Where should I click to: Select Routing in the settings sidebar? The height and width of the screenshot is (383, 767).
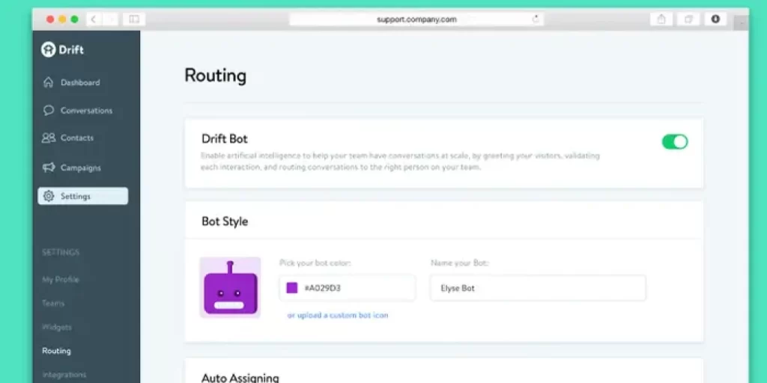coord(57,351)
